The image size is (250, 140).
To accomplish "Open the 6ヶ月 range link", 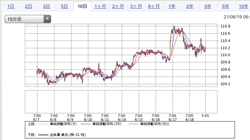I will [x=154, y=6].
